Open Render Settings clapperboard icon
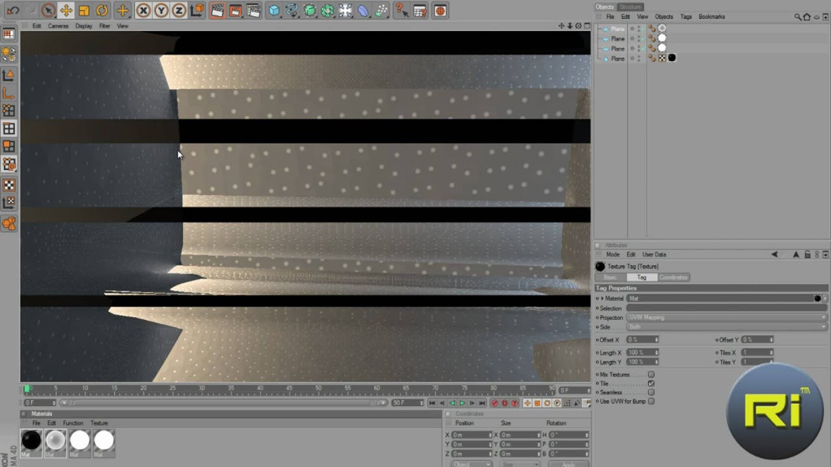The width and height of the screenshot is (831, 467). pos(254,10)
